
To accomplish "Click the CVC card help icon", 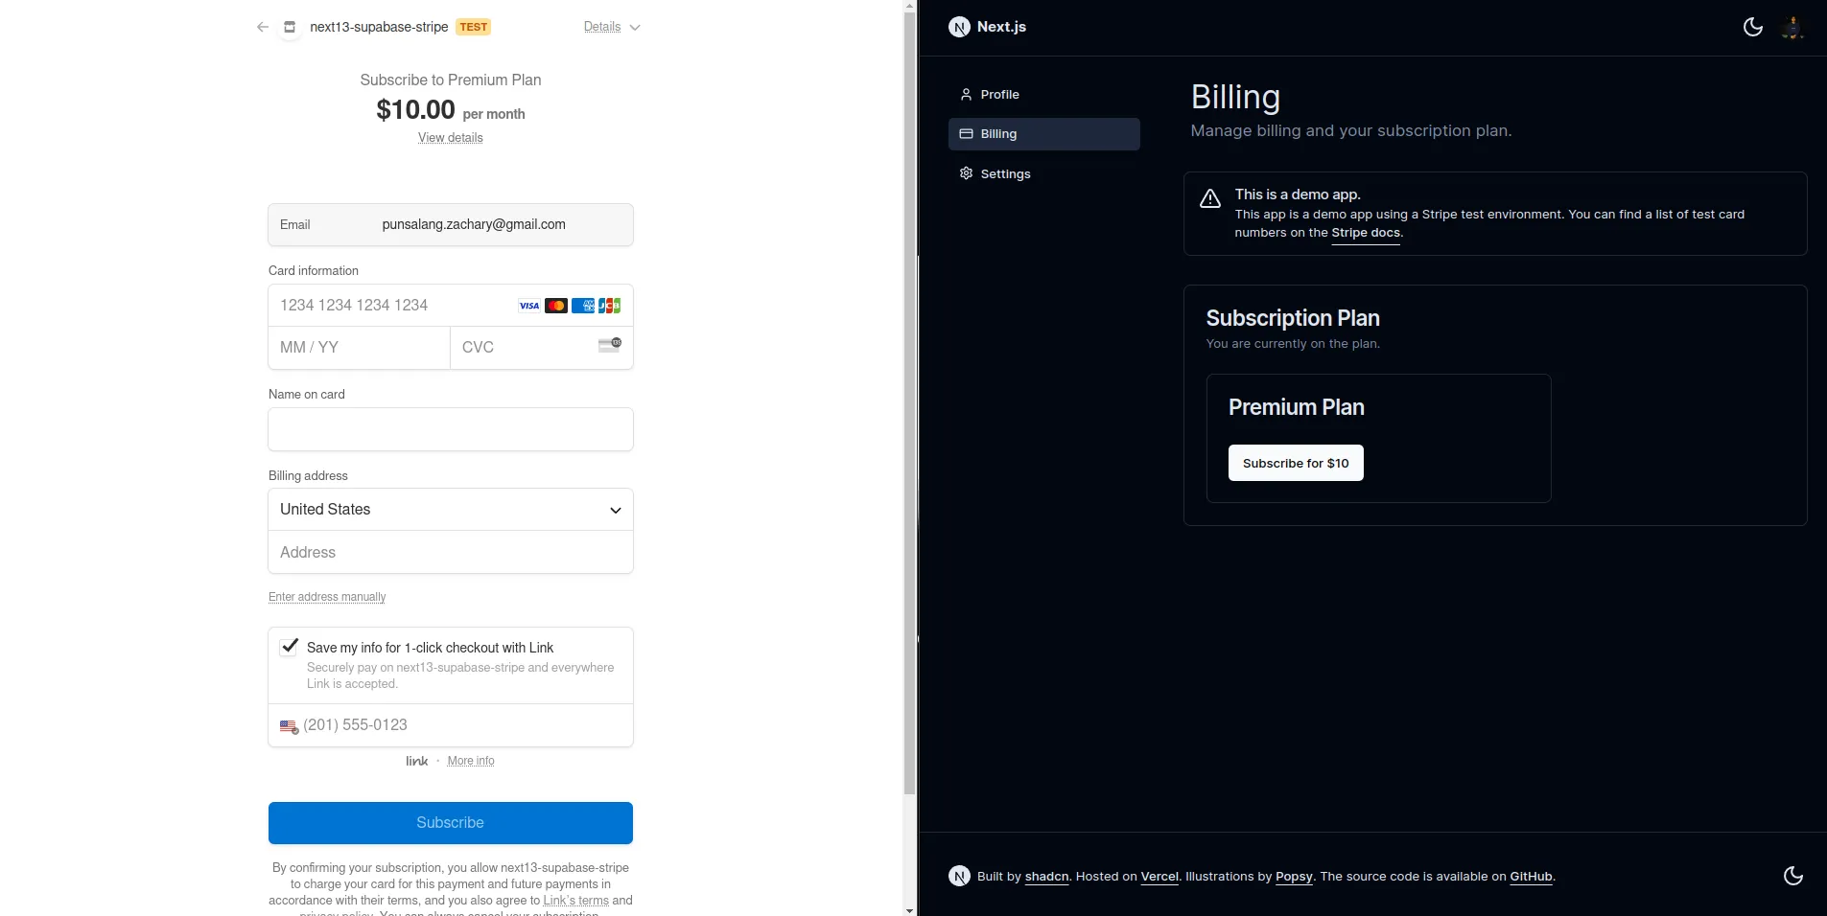I will pyautogui.click(x=609, y=346).
